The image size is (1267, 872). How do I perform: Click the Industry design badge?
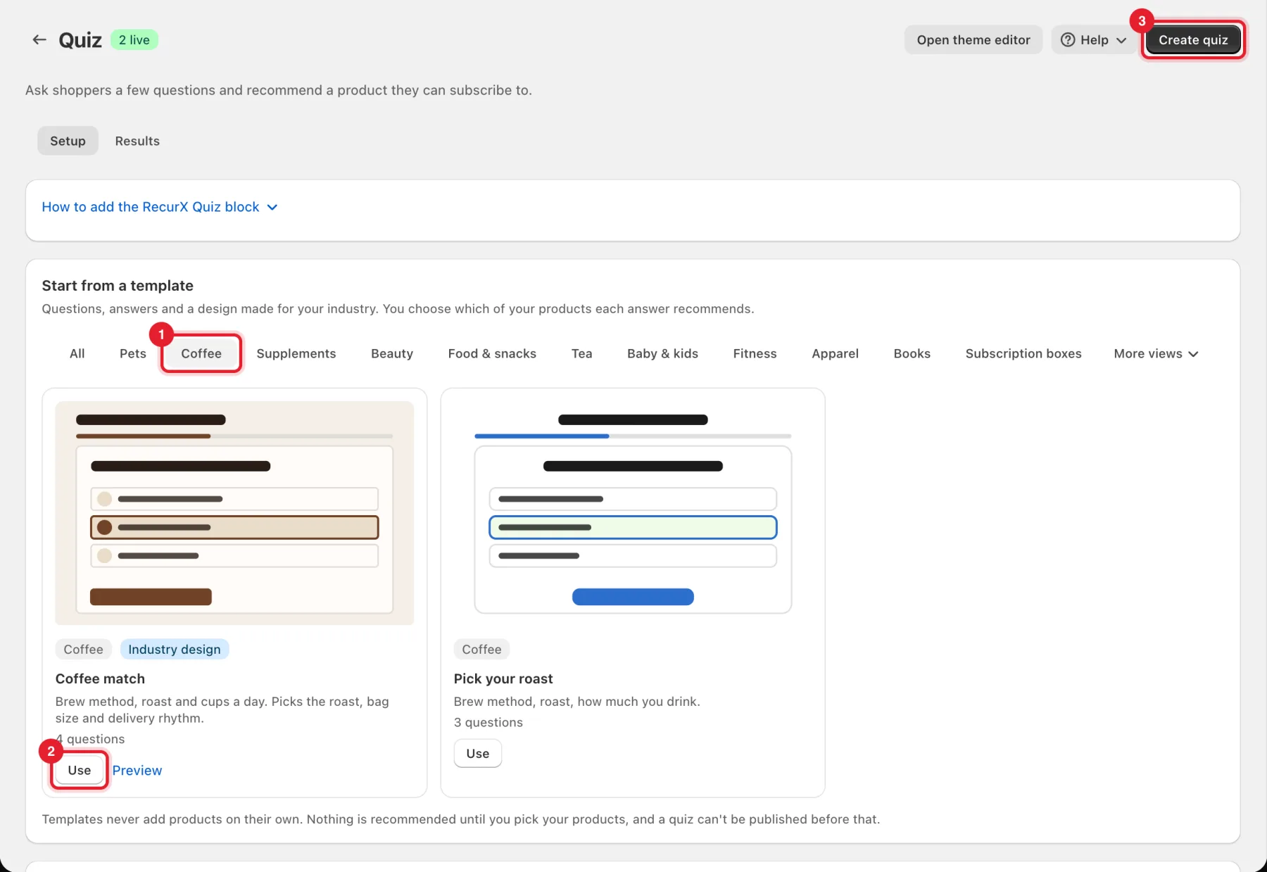[x=175, y=649]
